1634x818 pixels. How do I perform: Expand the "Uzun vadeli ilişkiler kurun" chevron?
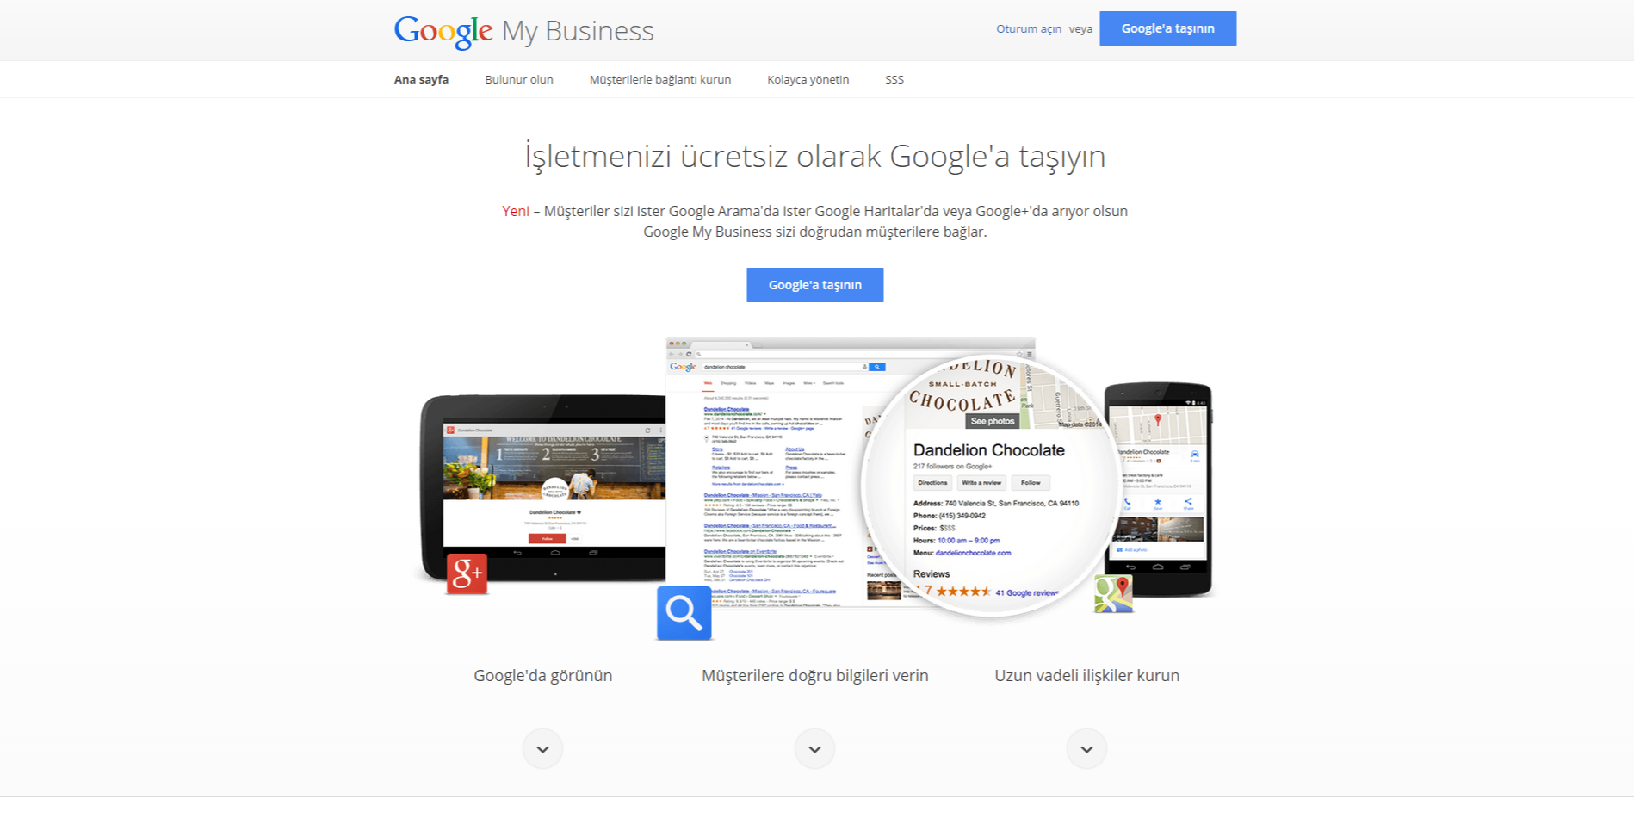[x=1086, y=749]
